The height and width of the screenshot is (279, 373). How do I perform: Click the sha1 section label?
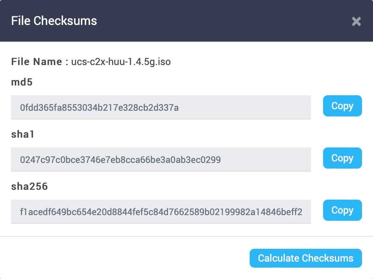(x=23, y=134)
